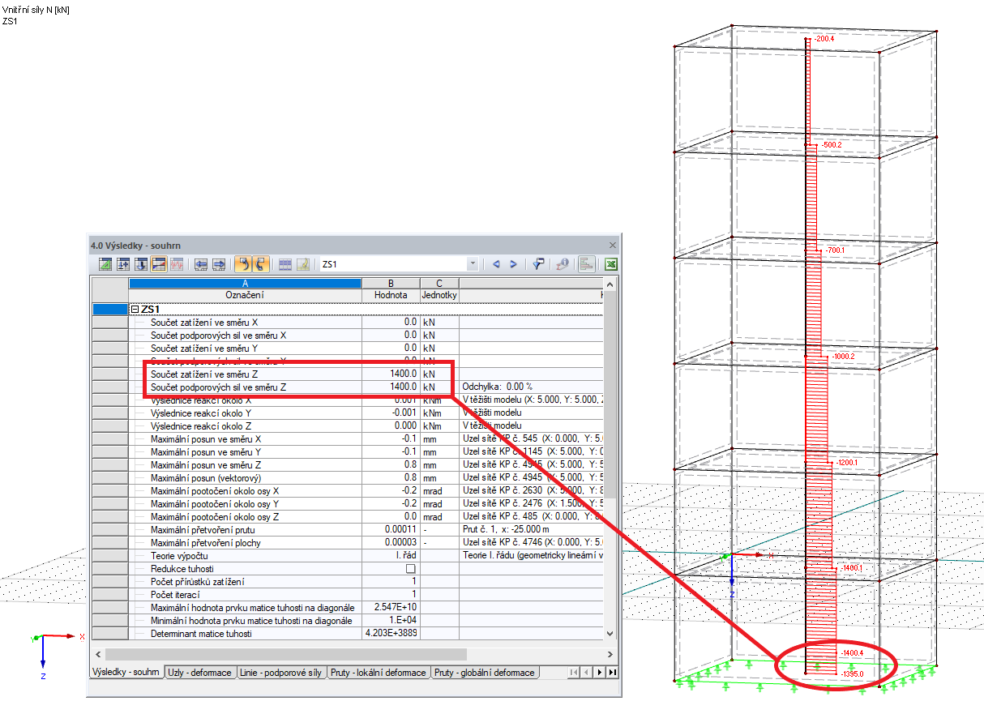
Task: Click the horizontal scrollbar left arrow
Action: [x=98, y=653]
